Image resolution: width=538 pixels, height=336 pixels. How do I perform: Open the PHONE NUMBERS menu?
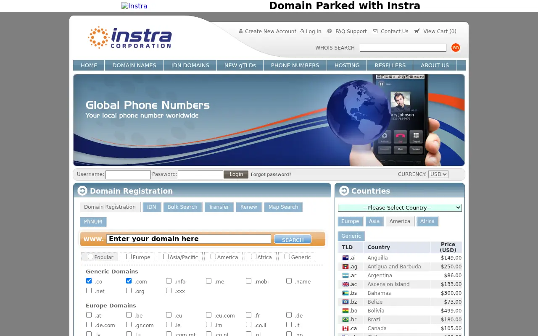[x=295, y=66]
